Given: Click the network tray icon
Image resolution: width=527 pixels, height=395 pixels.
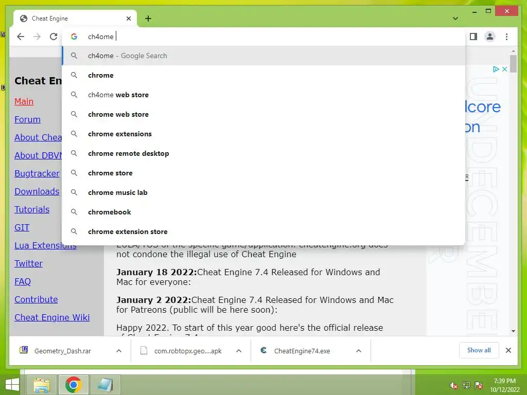Looking at the screenshot, I should click(x=466, y=385).
